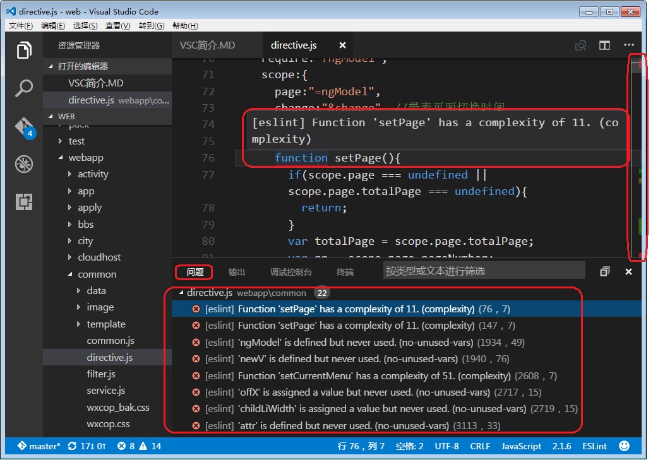
Task: Close the problems panel
Action: point(628,271)
